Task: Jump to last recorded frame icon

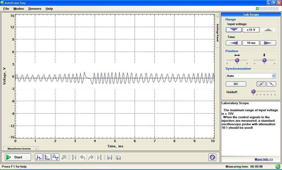Action: tap(99, 157)
